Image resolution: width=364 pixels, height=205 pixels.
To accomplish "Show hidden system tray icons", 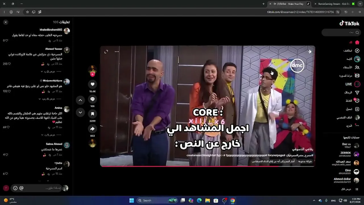I will coord(314,200).
